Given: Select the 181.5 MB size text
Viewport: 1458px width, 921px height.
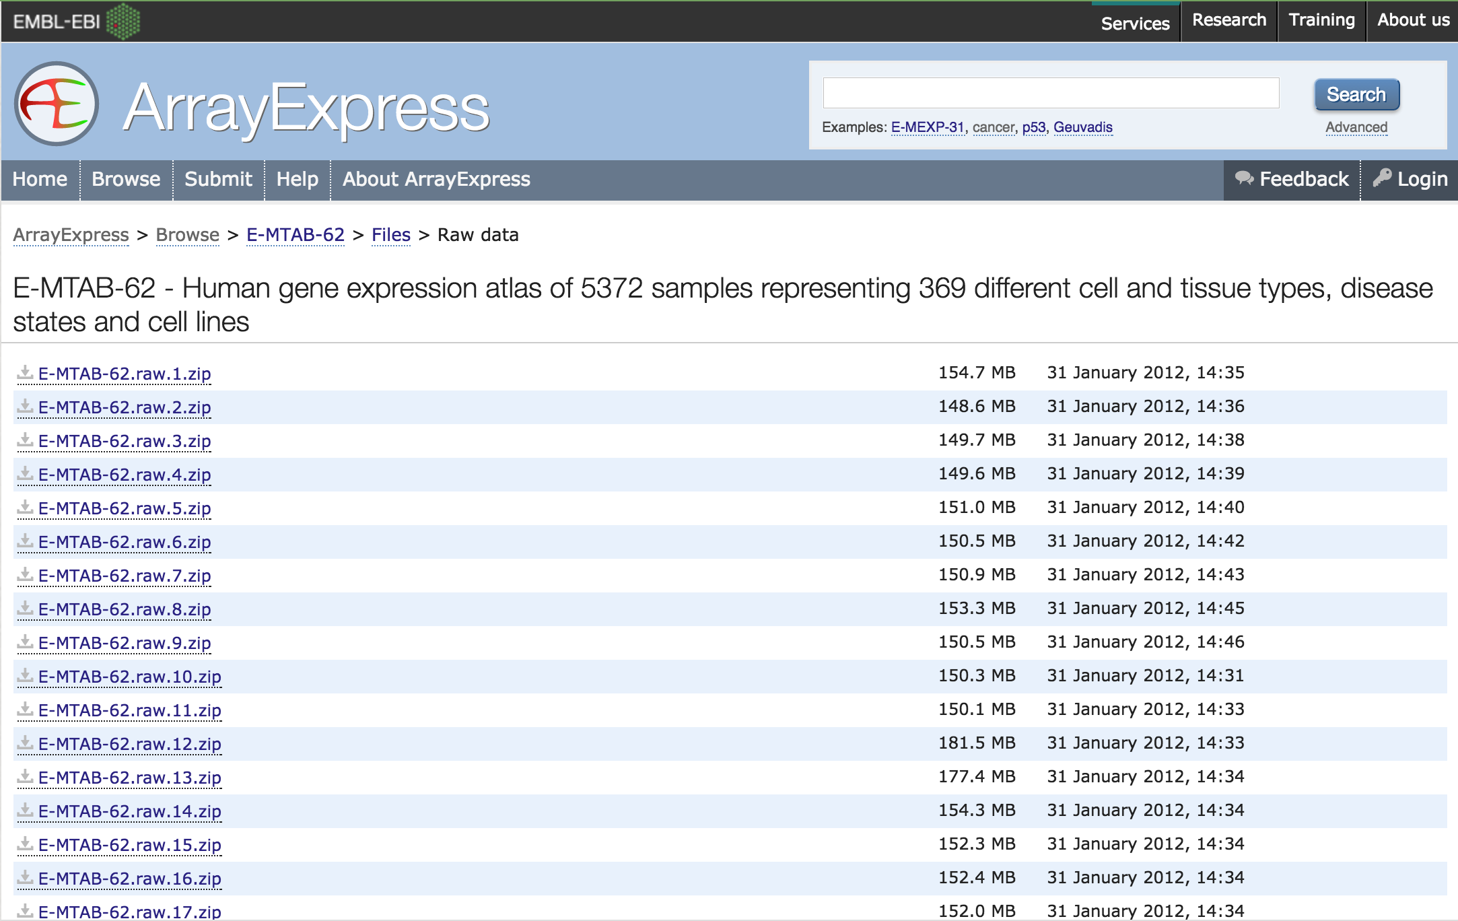Looking at the screenshot, I should pyautogui.click(x=977, y=743).
